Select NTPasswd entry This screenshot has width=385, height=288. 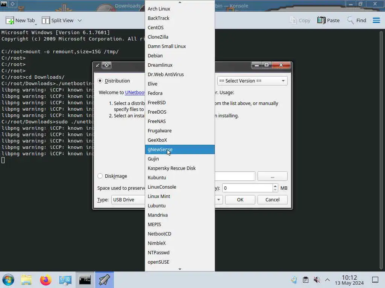(180, 253)
